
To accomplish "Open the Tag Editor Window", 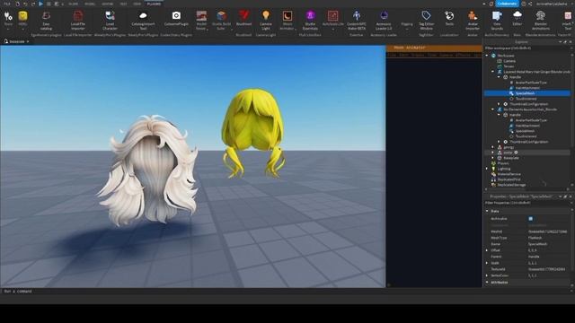I will (426, 21).
